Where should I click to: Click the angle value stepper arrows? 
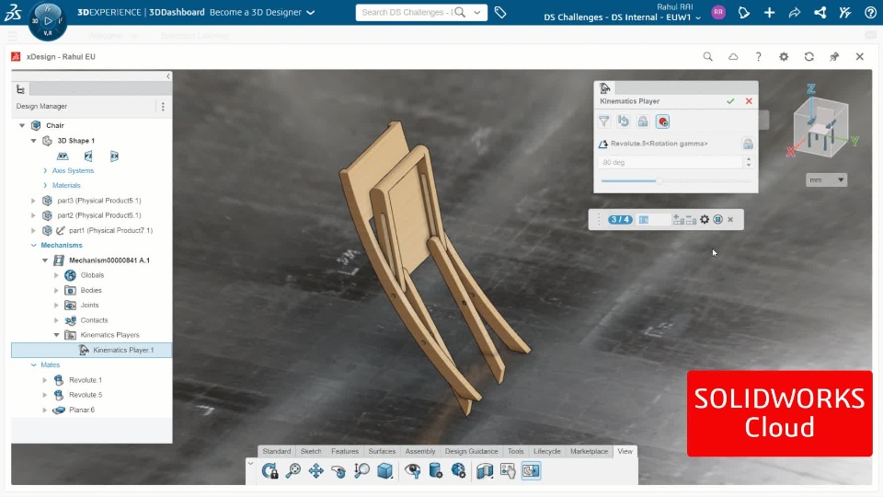click(x=749, y=162)
